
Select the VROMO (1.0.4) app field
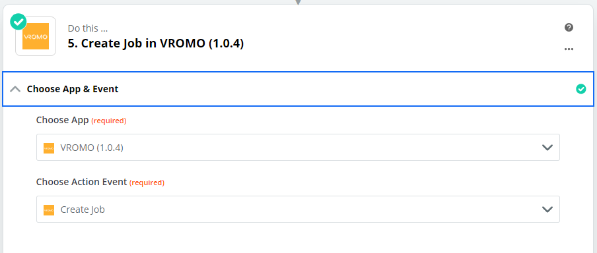tap(298, 148)
